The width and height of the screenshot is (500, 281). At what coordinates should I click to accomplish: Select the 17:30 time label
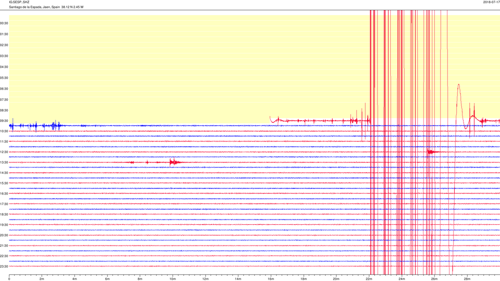[x=4, y=204]
